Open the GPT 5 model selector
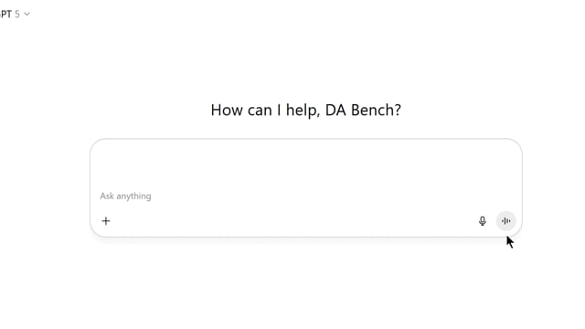Image resolution: width=585 pixels, height=329 pixels. pyautogui.click(x=15, y=15)
